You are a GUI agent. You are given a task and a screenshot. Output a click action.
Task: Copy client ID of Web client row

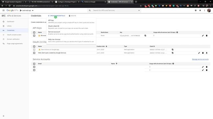(x=173, y=53)
